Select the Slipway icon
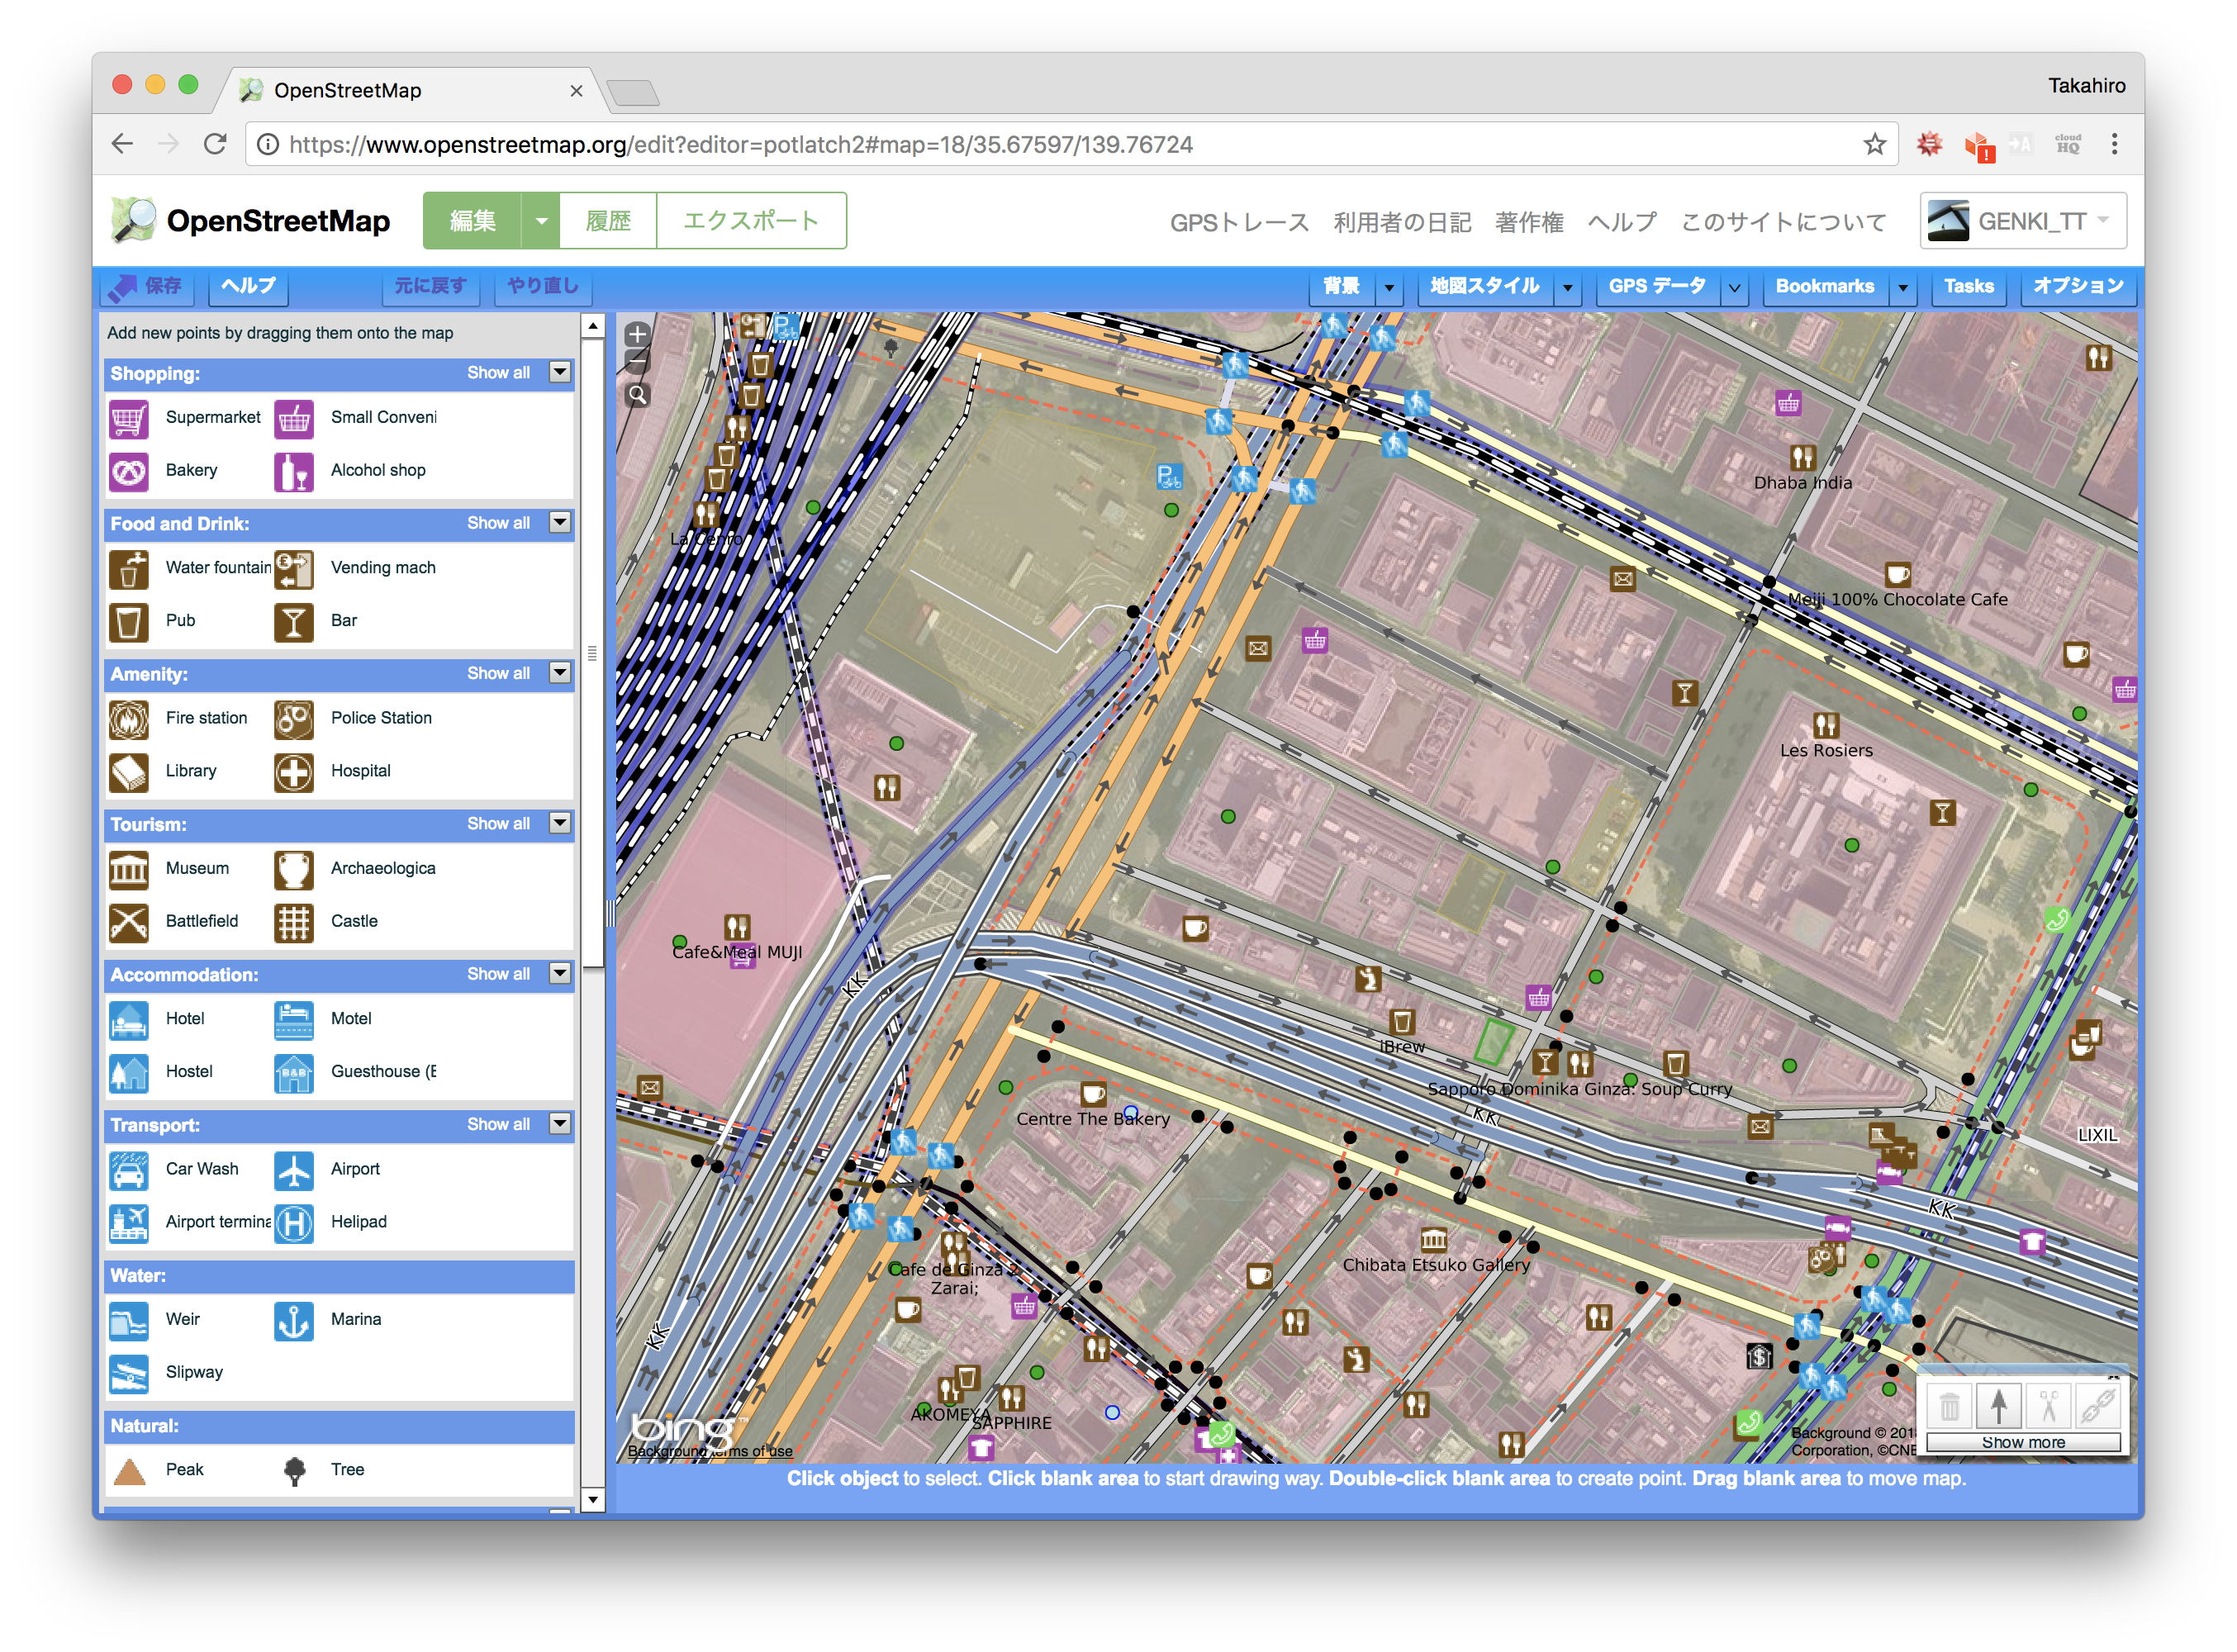The image size is (2237, 1652). point(129,1374)
